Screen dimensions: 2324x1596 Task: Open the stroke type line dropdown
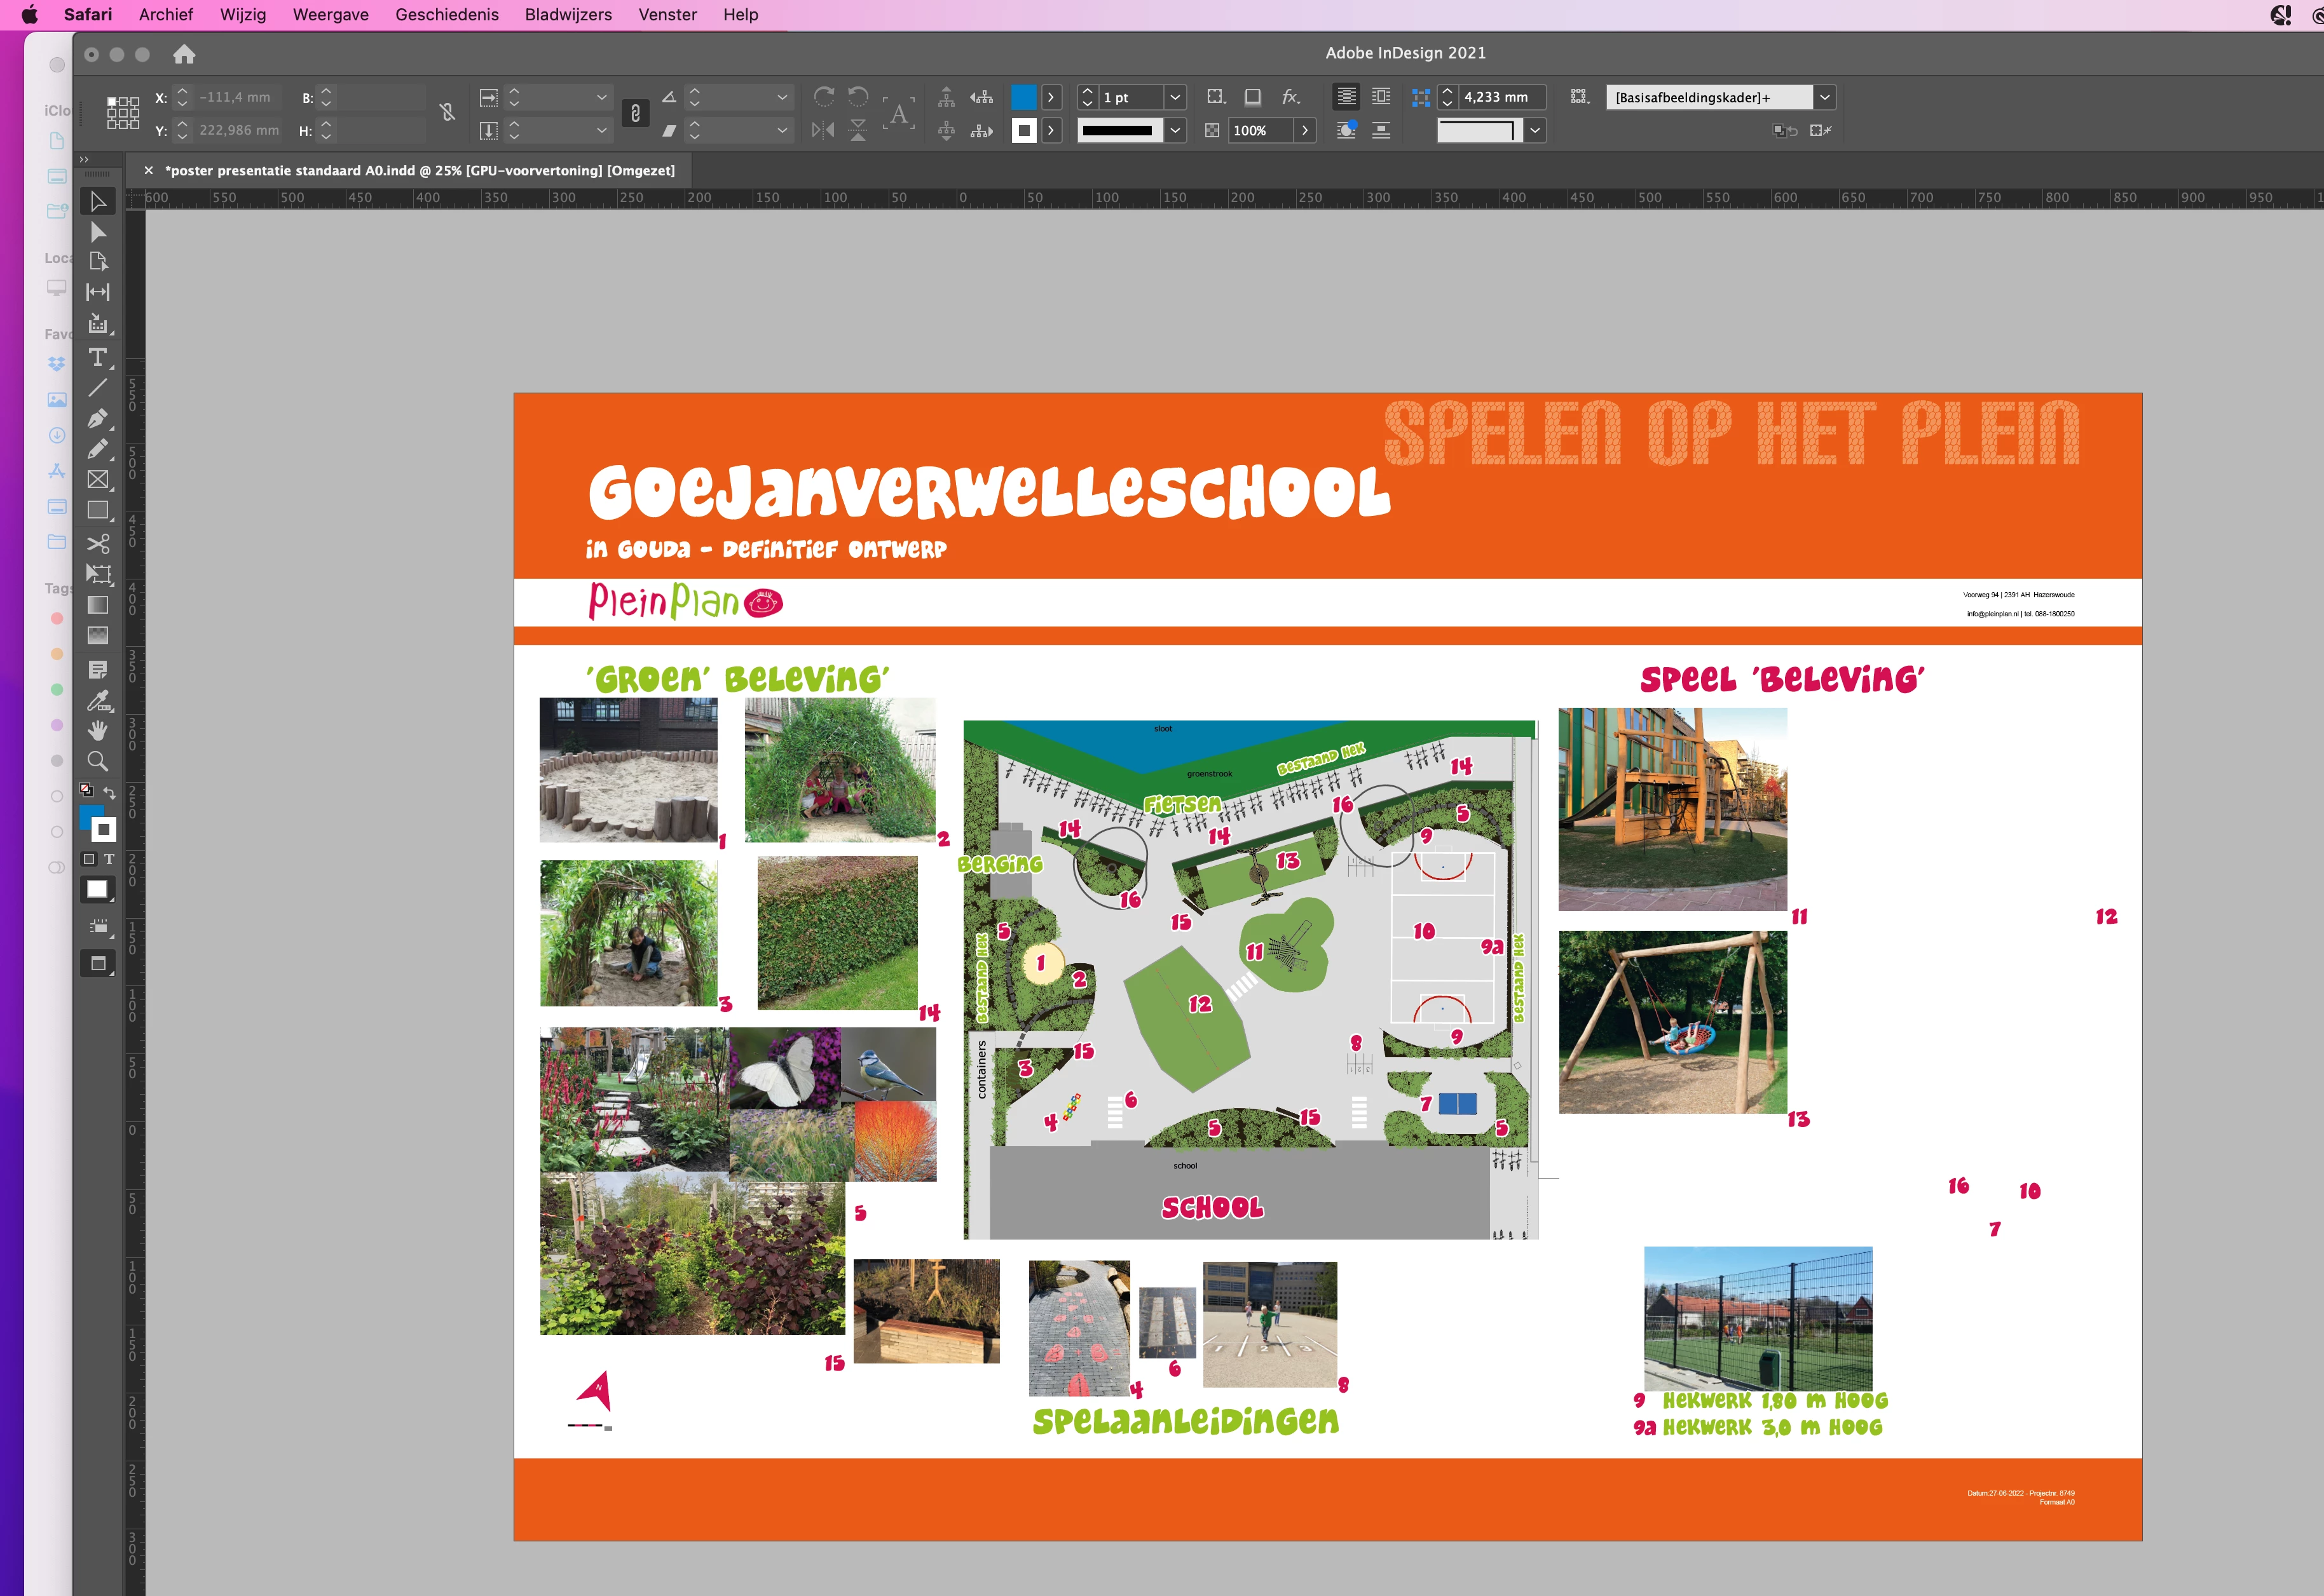click(x=1175, y=130)
